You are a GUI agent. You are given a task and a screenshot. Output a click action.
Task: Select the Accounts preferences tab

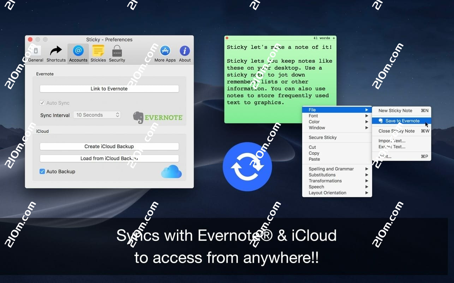pos(78,54)
